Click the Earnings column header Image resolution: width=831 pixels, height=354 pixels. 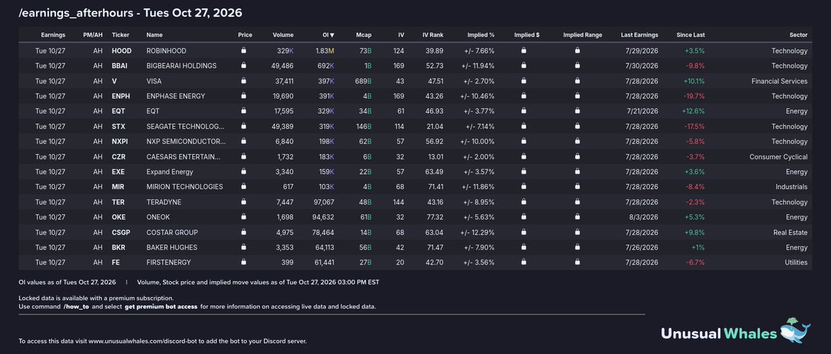tap(53, 35)
